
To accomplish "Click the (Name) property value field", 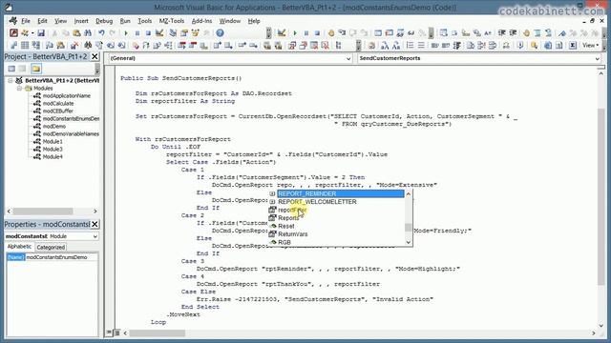I will coord(61,257).
